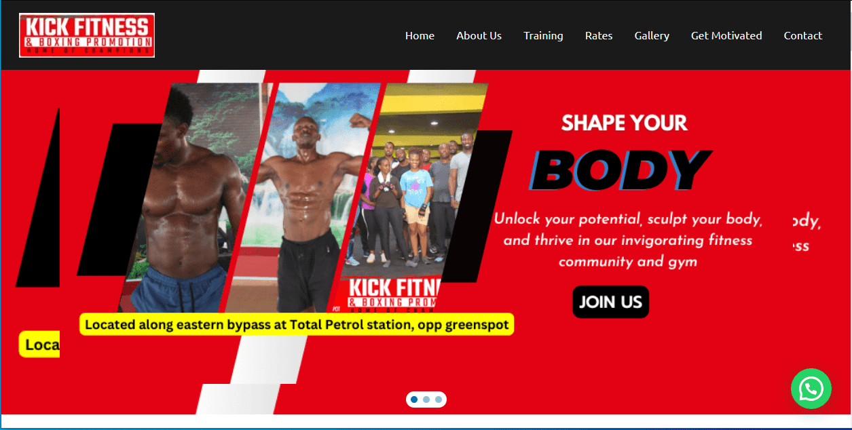Viewport: 852px width, 430px height.
Task: Click the yellow location banner text
Action: click(x=297, y=324)
